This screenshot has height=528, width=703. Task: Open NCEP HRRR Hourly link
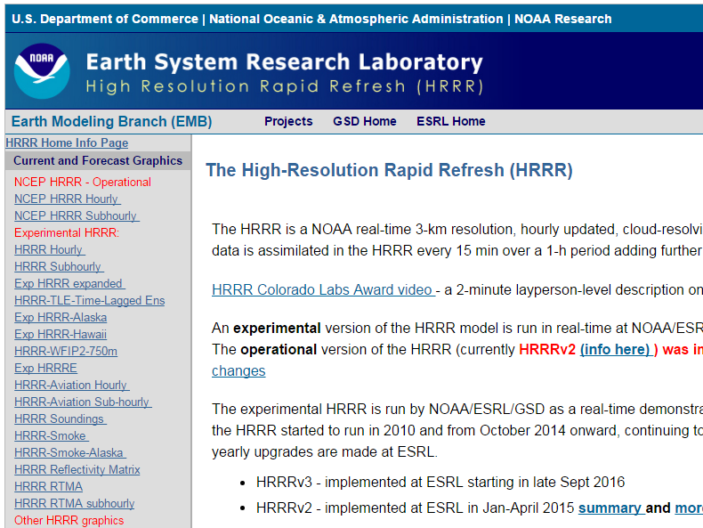pos(68,199)
